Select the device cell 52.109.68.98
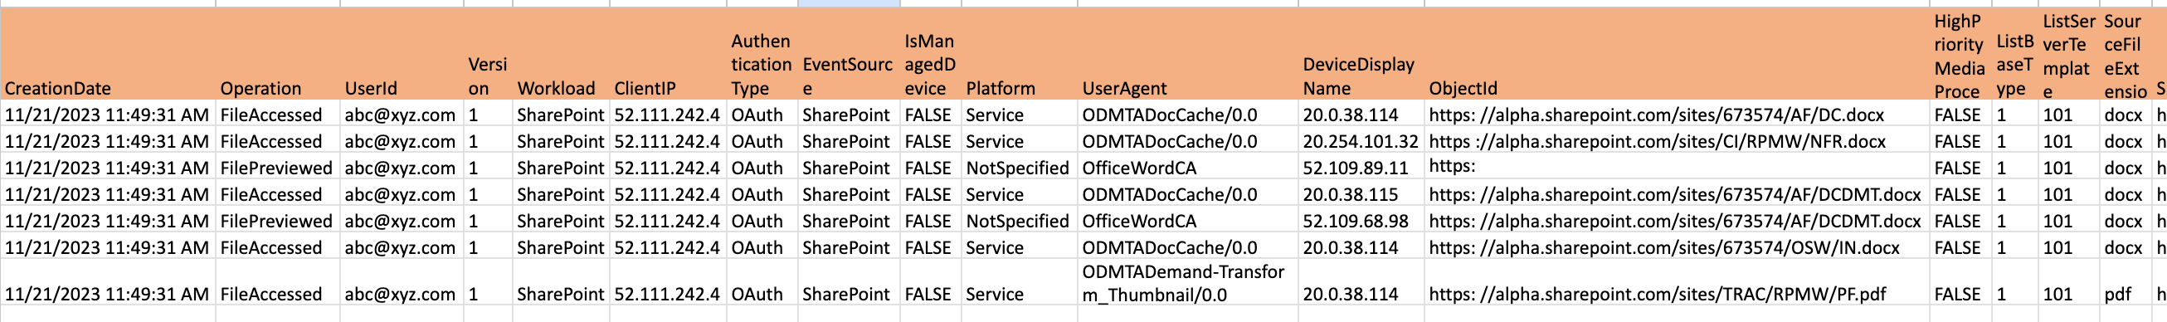The width and height of the screenshot is (2167, 322). [x=1361, y=221]
